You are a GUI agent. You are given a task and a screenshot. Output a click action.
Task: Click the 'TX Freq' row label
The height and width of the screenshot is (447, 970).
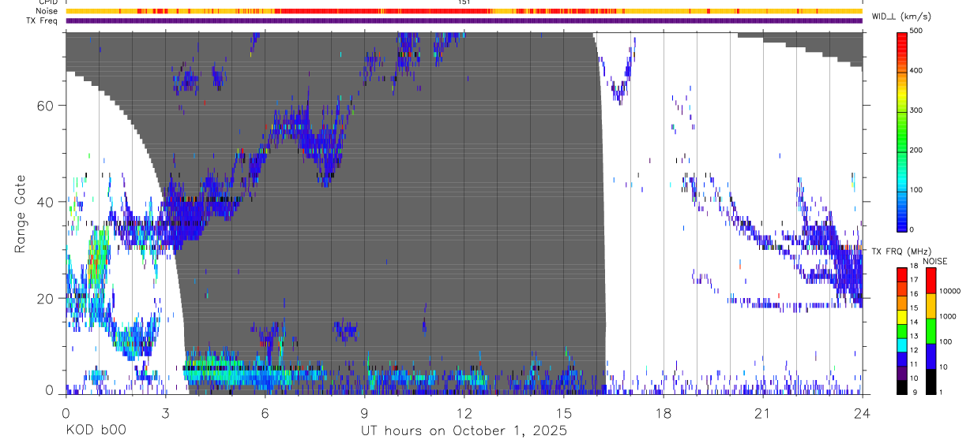click(x=42, y=20)
